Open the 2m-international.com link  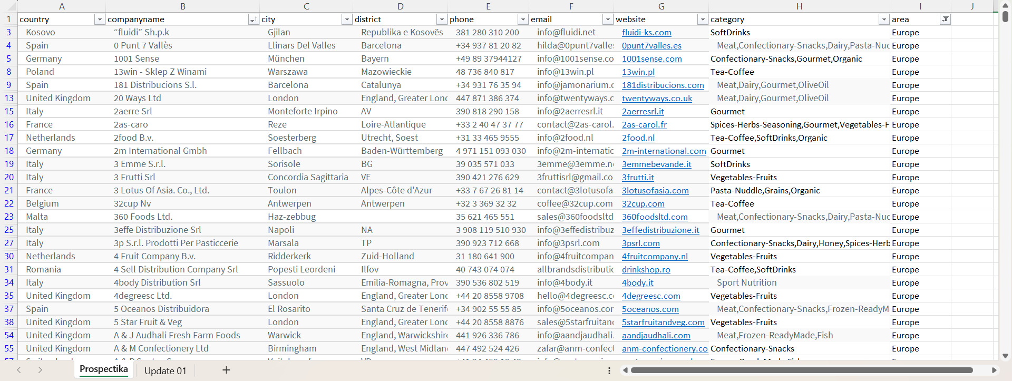(664, 151)
